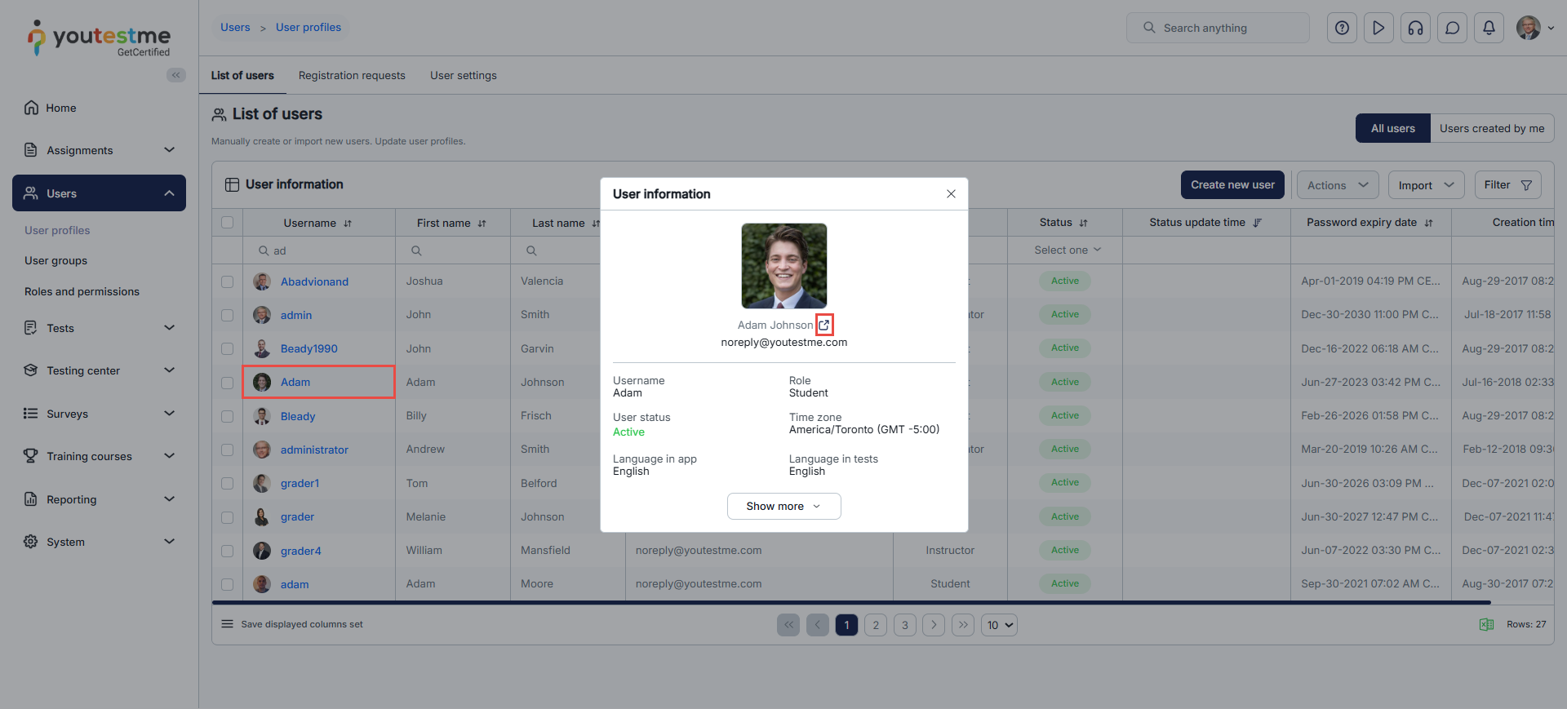Switch to Registration requests tab
1567x709 pixels.
click(352, 75)
